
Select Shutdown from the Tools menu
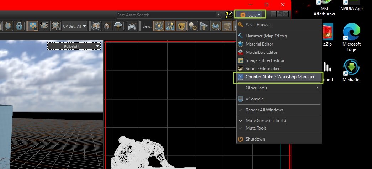tap(255, 139)
